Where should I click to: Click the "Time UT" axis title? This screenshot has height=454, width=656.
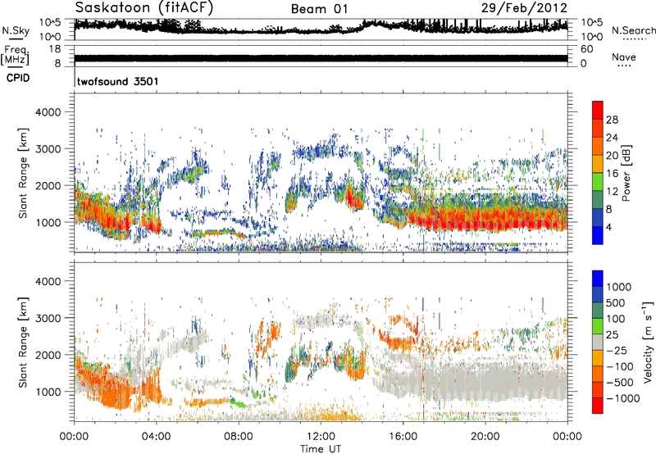(321, 448)
